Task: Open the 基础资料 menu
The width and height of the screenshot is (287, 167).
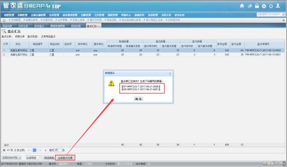Action: click(139, 15)
